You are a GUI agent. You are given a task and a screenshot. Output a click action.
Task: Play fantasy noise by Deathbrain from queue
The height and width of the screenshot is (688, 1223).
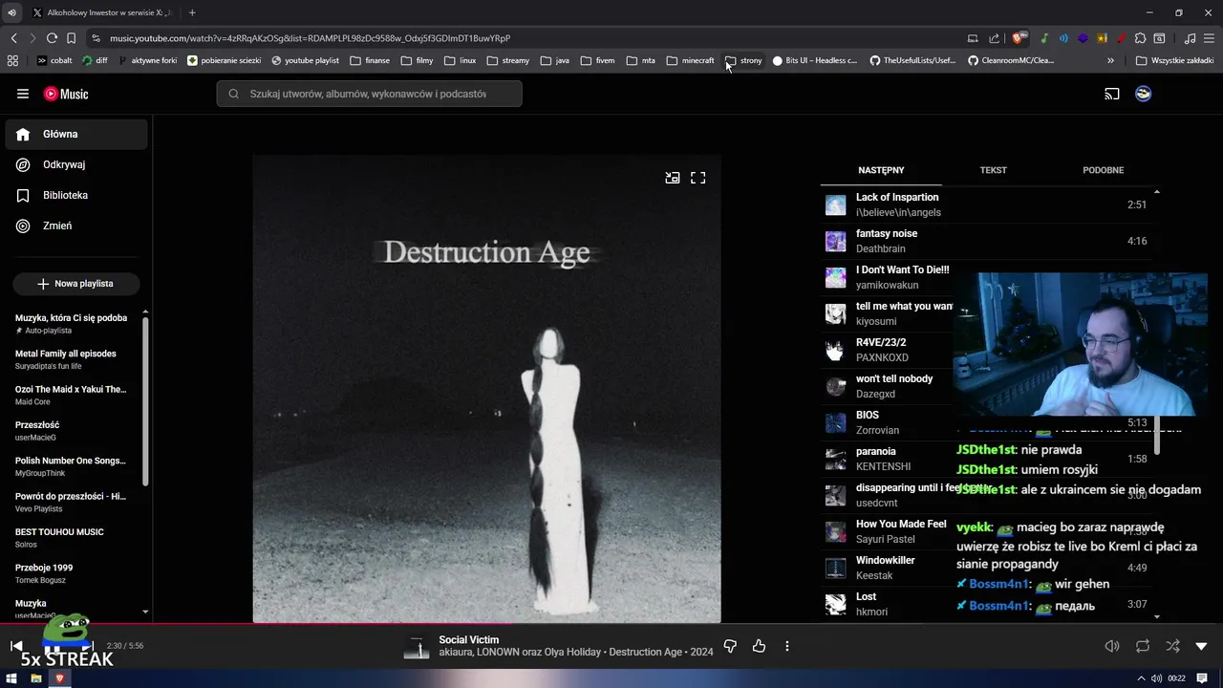tap(989, 242)
